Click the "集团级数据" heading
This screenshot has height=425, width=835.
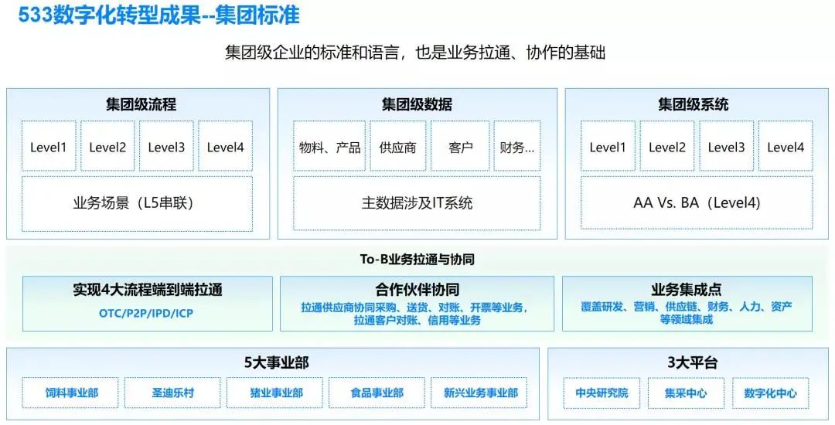(417, 104)
